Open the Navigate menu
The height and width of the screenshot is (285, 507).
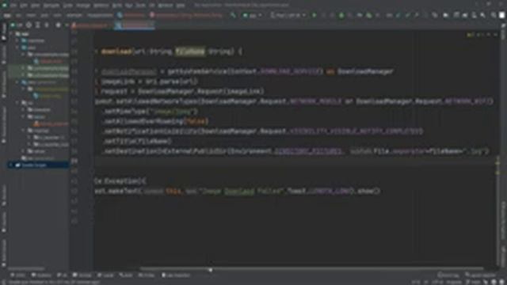tap(51, 6)
